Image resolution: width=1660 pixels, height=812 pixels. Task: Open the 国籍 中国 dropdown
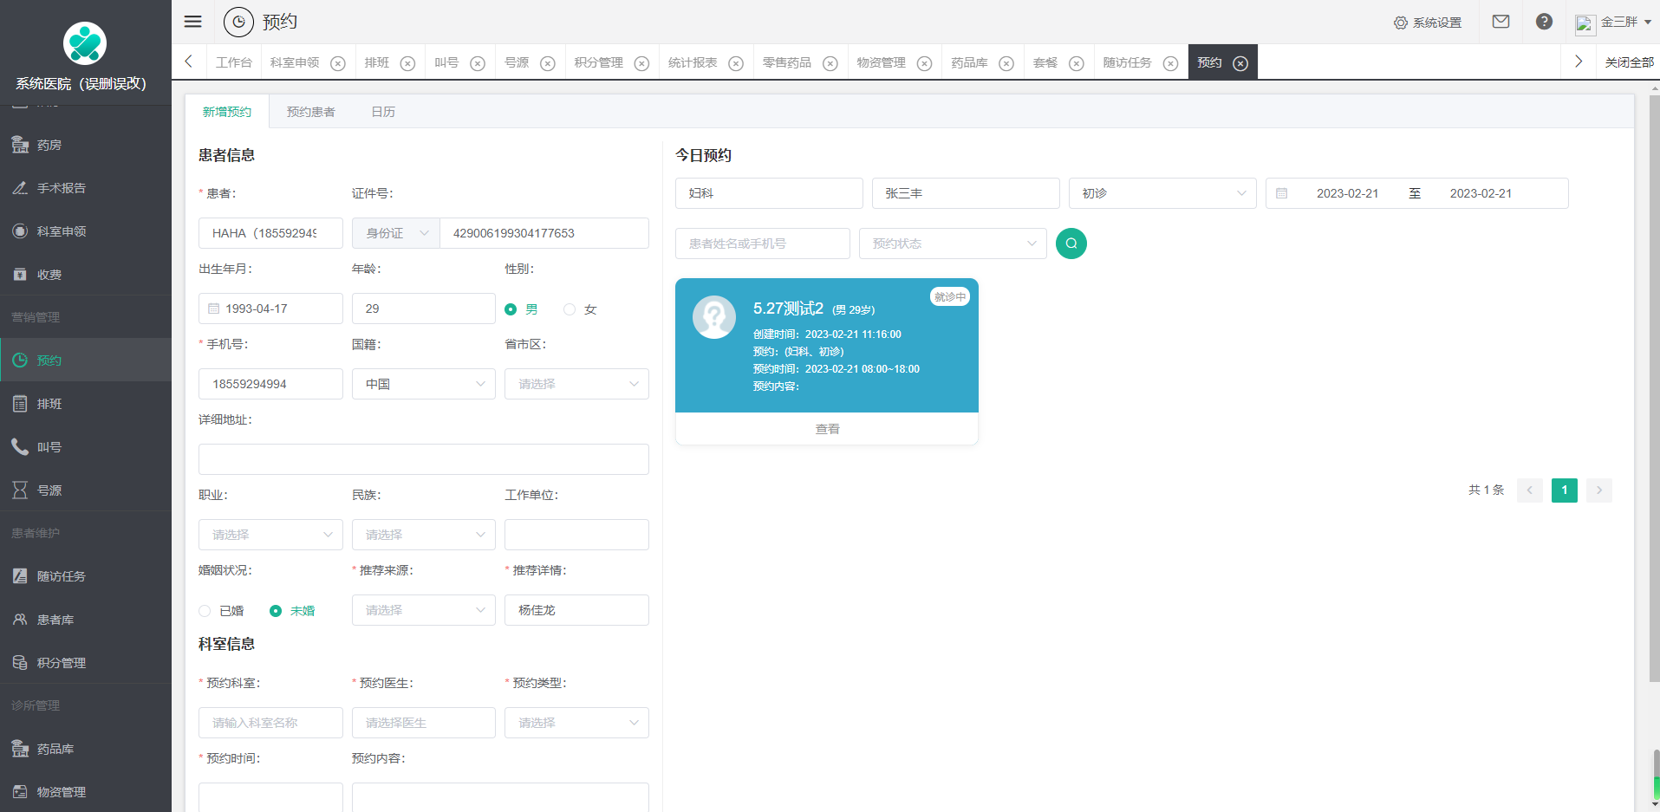coord(424,384)
